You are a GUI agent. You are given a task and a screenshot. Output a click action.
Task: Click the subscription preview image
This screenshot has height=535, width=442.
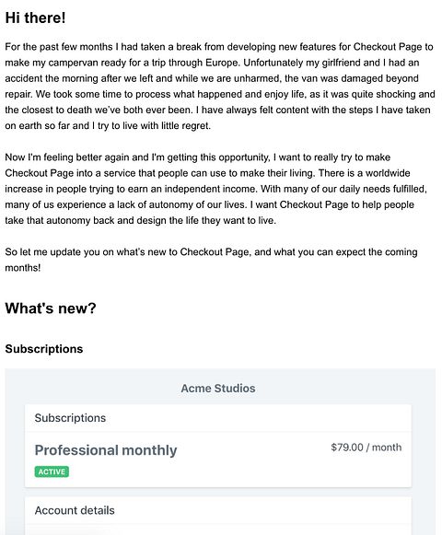coord(220,452)
